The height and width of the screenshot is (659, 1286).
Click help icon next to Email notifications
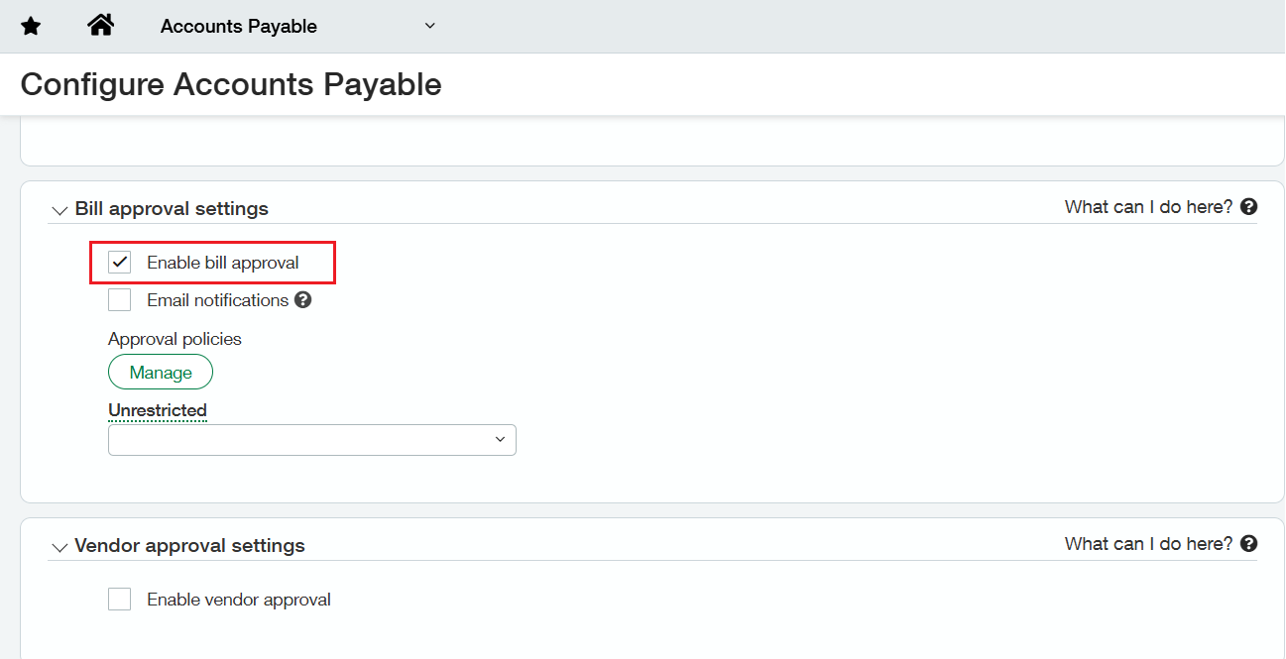click(303, 299)
